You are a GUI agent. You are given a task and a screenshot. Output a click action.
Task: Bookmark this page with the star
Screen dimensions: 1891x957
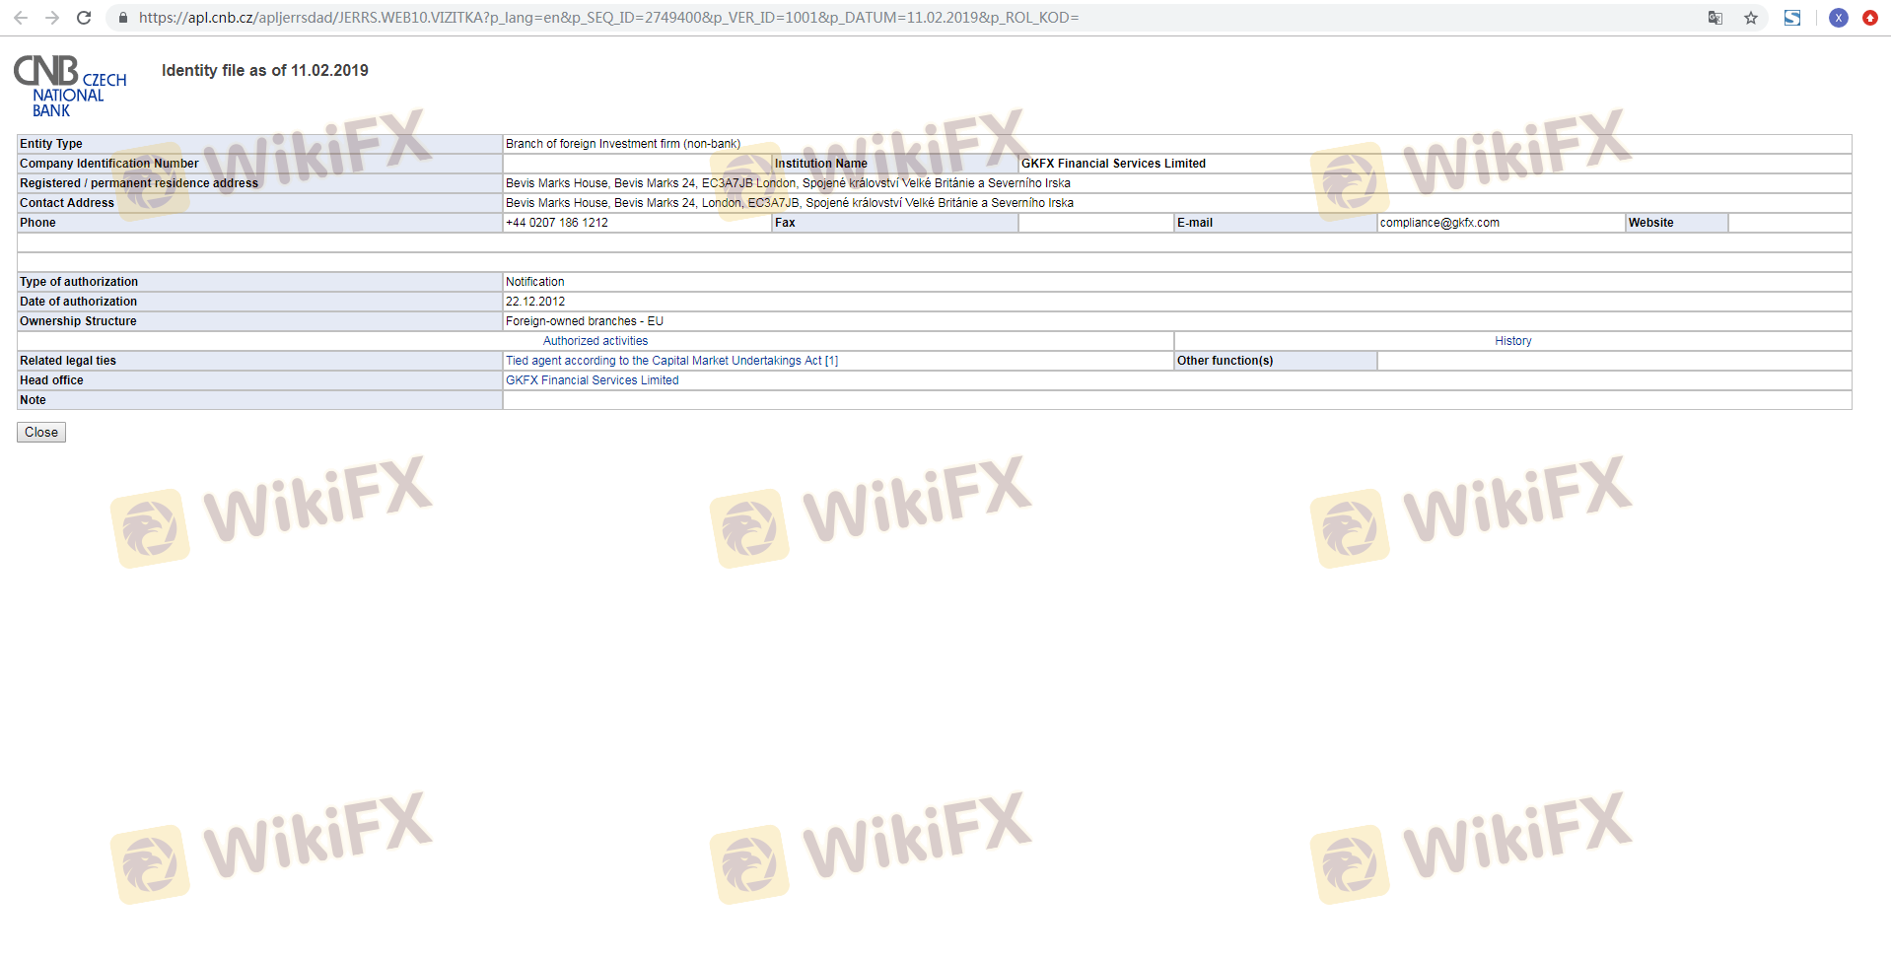coord(1751,18)
